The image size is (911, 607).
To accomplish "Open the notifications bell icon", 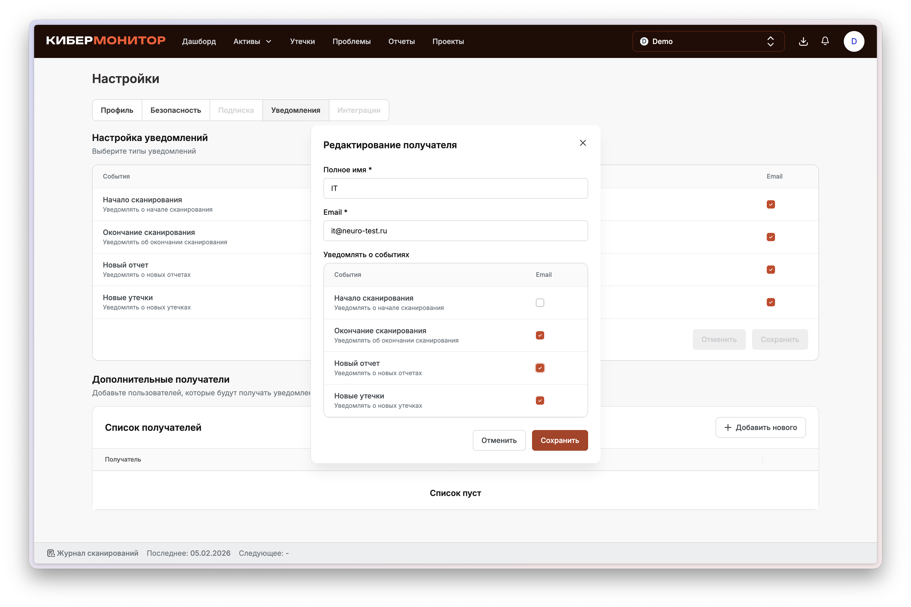I will pyautogui.click(x=825, y=41).
